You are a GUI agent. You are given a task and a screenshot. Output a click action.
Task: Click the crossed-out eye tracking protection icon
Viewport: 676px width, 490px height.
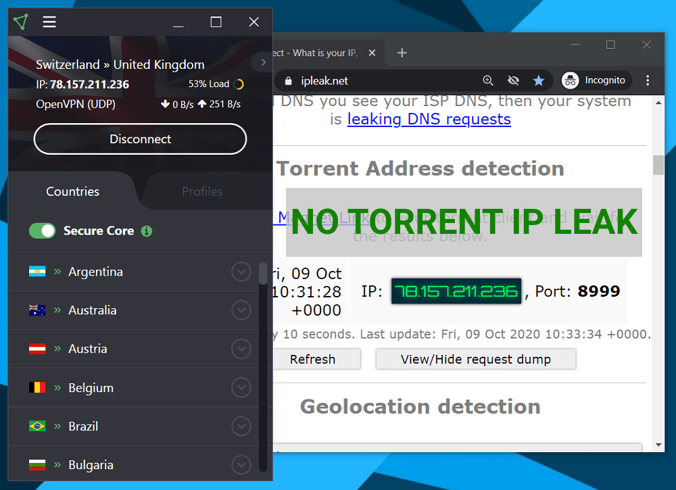[x=513, y=80]
